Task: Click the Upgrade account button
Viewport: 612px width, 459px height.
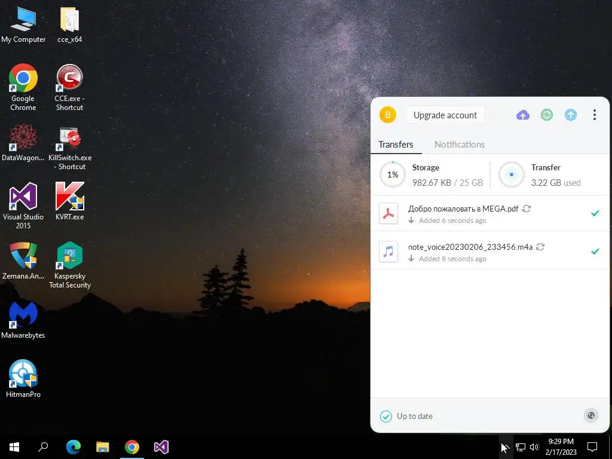Action: pos(445,115)
